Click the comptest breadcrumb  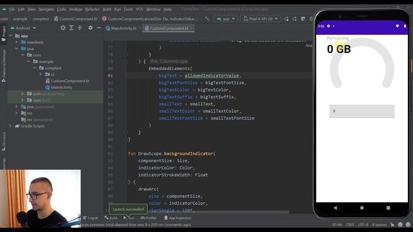(41, 19)
